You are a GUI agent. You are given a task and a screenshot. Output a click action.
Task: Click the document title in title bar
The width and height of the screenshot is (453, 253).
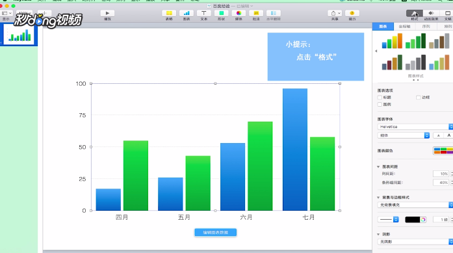click(x=221, y=6)
